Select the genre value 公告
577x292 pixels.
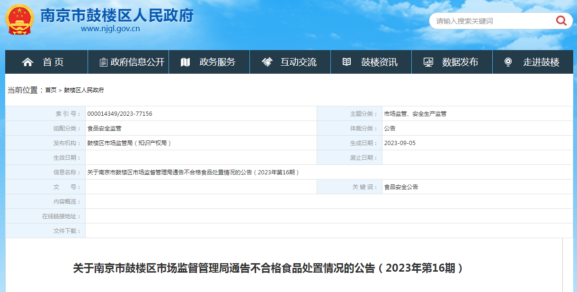point(390,129)
